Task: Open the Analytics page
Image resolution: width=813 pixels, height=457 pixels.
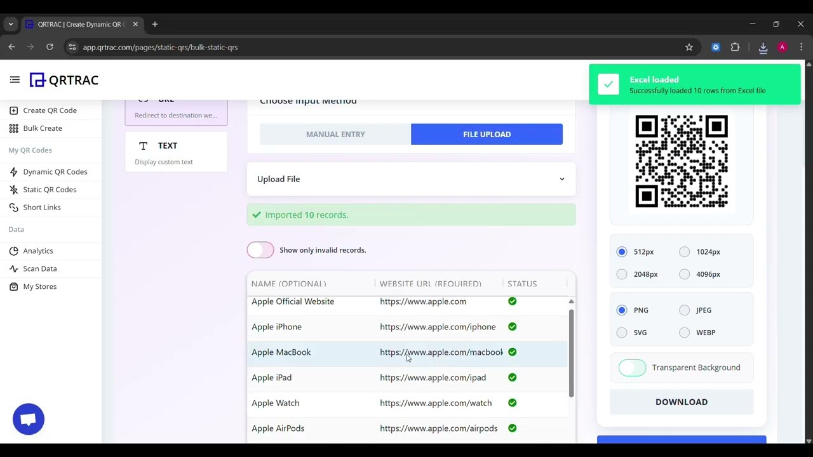Action: click(x=38, y=251)
